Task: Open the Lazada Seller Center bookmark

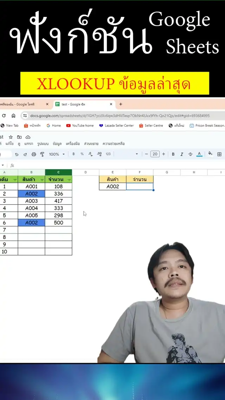Action: (x=116, y=125)
